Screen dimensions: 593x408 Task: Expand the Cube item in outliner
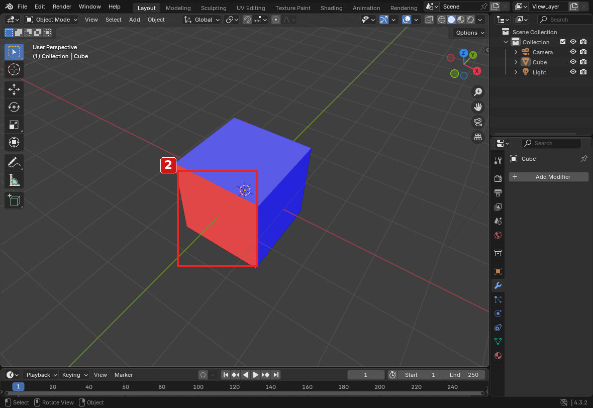(x=516, y=62)
